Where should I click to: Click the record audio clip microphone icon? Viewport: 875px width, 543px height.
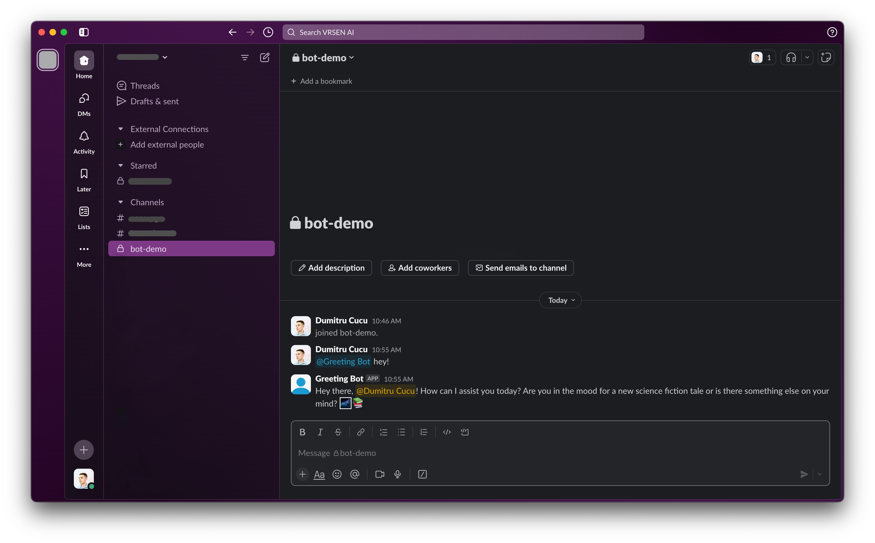[397, 475]
